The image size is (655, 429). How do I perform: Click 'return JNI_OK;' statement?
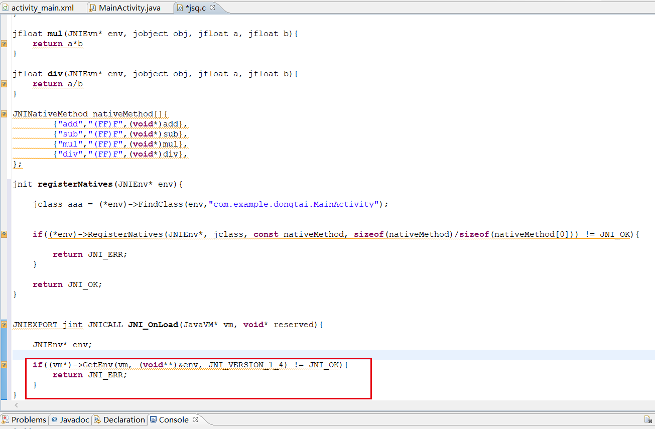(x=67, y=284)
